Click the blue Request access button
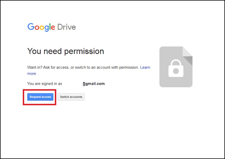 pyautogui.click(x=40, y=97)
